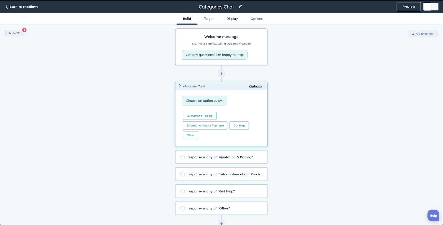Click the Categories Chat title text
Screen dimensions: 443x225
coord(216,7)
